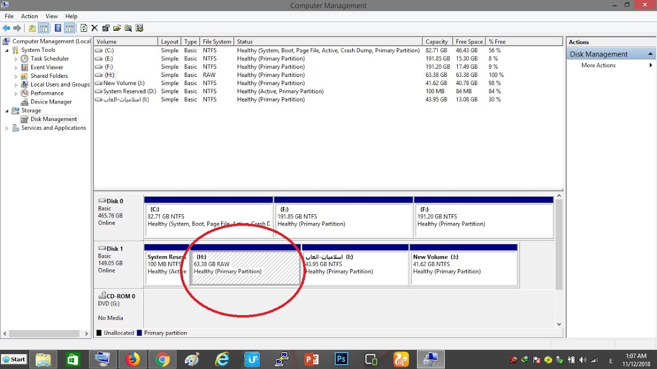Select the (C:) 82.71 GB partition block
This screenshot has height=369, width=657.
208,217
